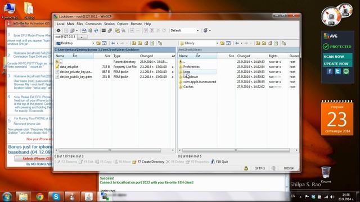This screenshot has height=202, width=360.
Task: Click the Refresh blue arrows toolbar icon
Action: coord(96,30)
